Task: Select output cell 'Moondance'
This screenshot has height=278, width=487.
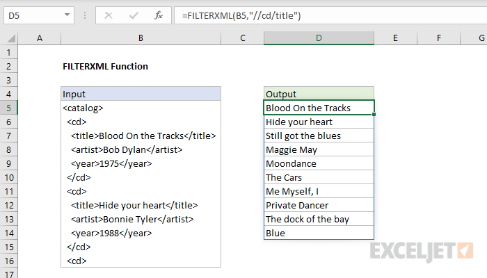Action: pos(319,163)
